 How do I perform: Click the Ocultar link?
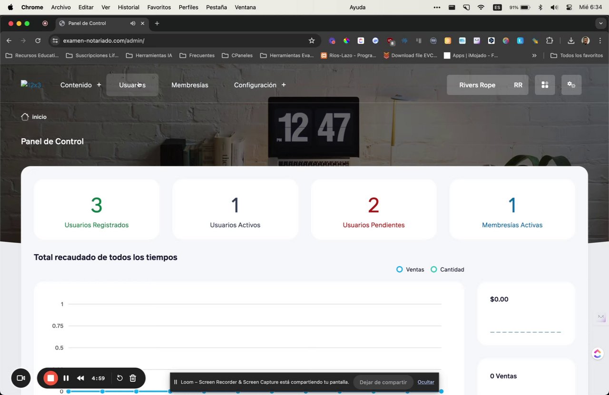[426, 382]
